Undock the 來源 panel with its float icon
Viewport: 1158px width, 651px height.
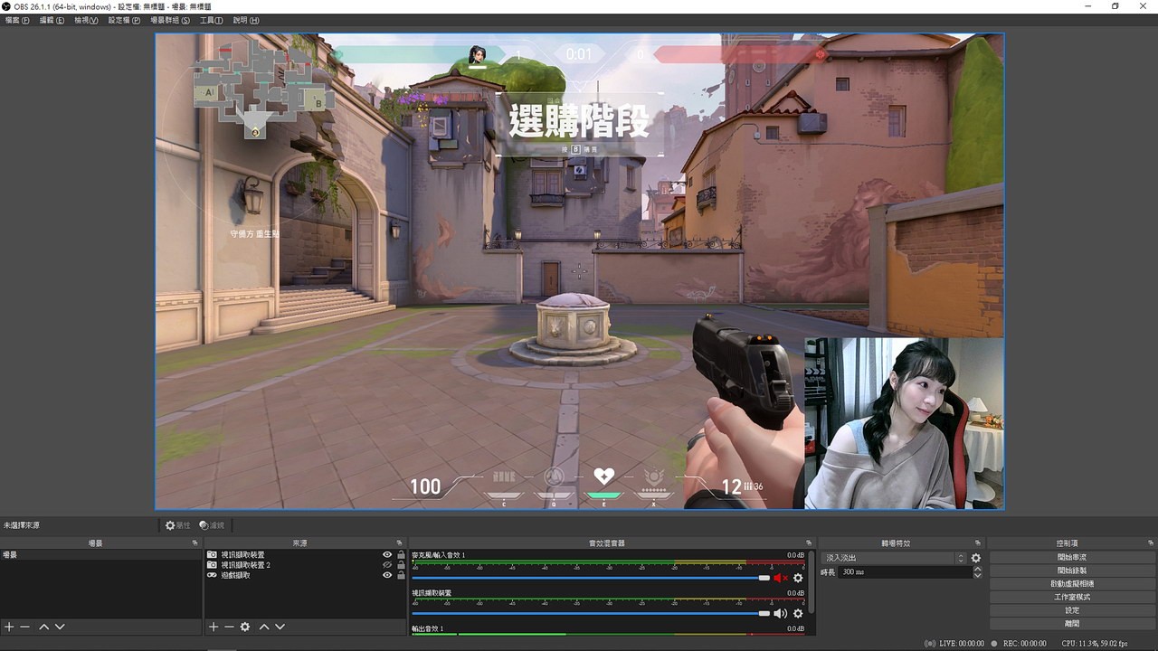(399, 543)
